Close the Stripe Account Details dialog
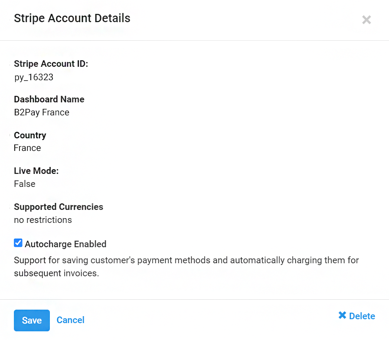Viewport: 389px width, 340px height. click(366, 20)
